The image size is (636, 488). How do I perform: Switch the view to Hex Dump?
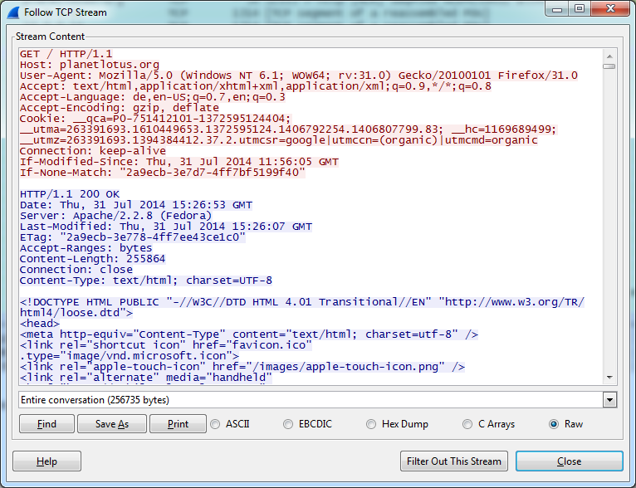click(x=370, y=424)
